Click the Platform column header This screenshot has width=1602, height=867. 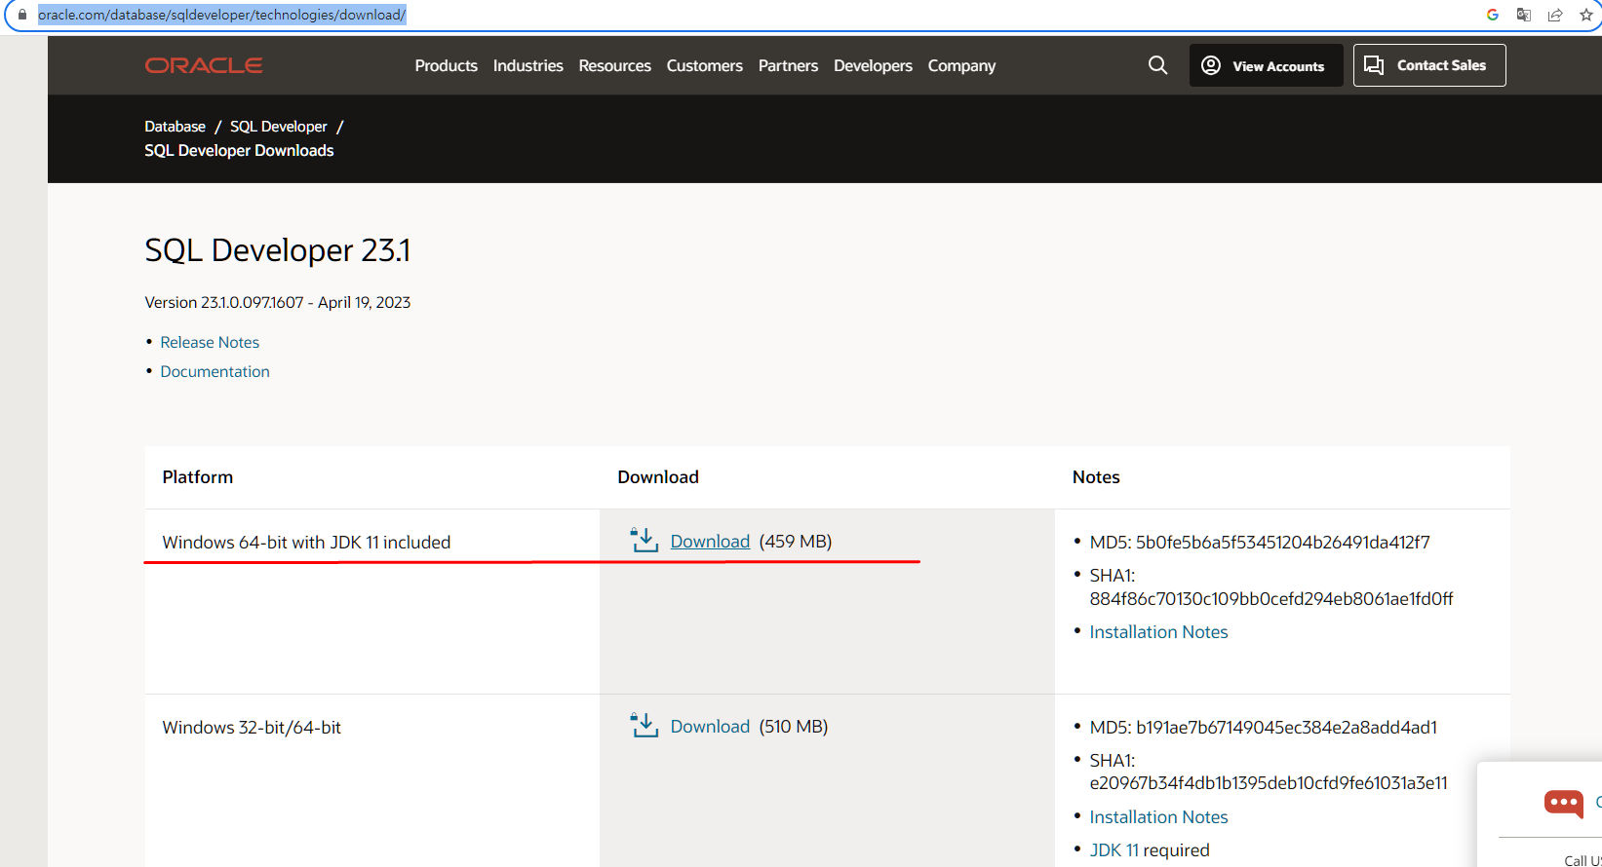point(198,476)
